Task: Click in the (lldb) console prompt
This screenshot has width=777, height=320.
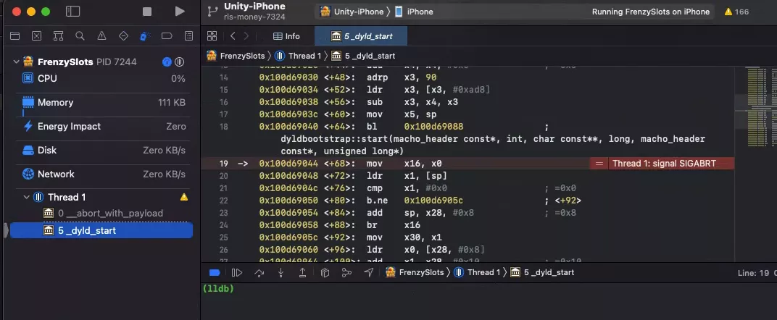Action: point(219,288)
